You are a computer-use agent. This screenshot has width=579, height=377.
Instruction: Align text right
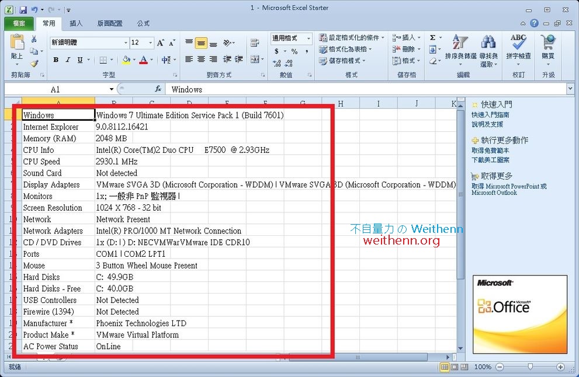(x=213, y=59)
